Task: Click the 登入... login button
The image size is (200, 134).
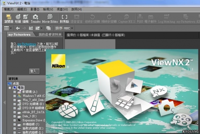Action: (34, 71)
